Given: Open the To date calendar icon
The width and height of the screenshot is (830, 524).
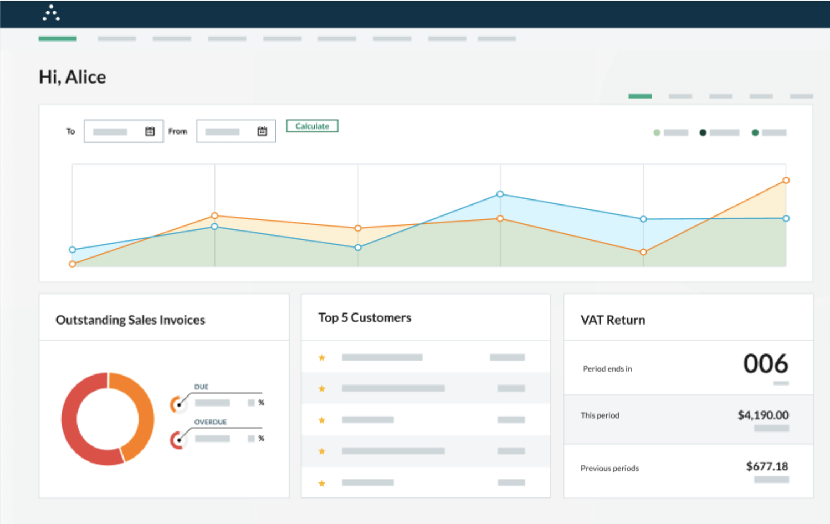Looking at the screenshot, I should tap(150, 131).
